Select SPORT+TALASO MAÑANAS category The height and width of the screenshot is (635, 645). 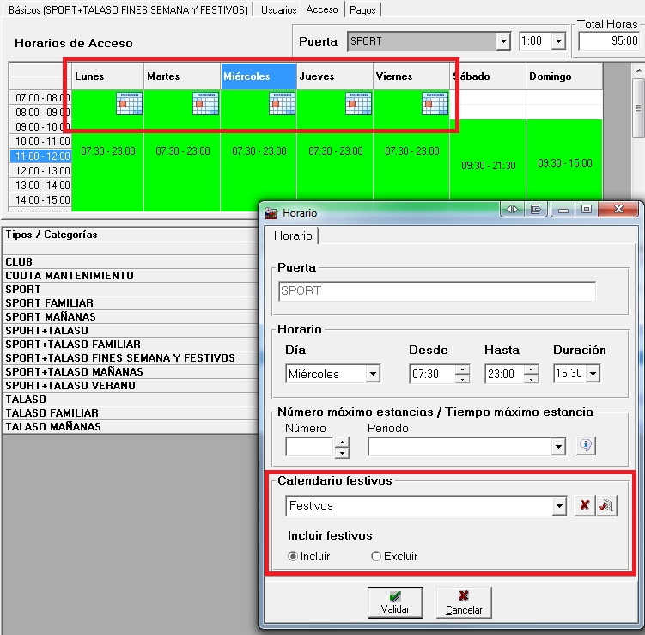(x=130, y=371)
